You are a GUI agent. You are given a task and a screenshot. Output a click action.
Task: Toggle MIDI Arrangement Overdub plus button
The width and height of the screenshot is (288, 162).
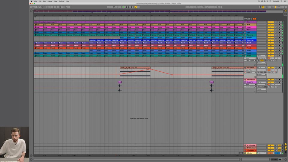(x=131, y=7)
